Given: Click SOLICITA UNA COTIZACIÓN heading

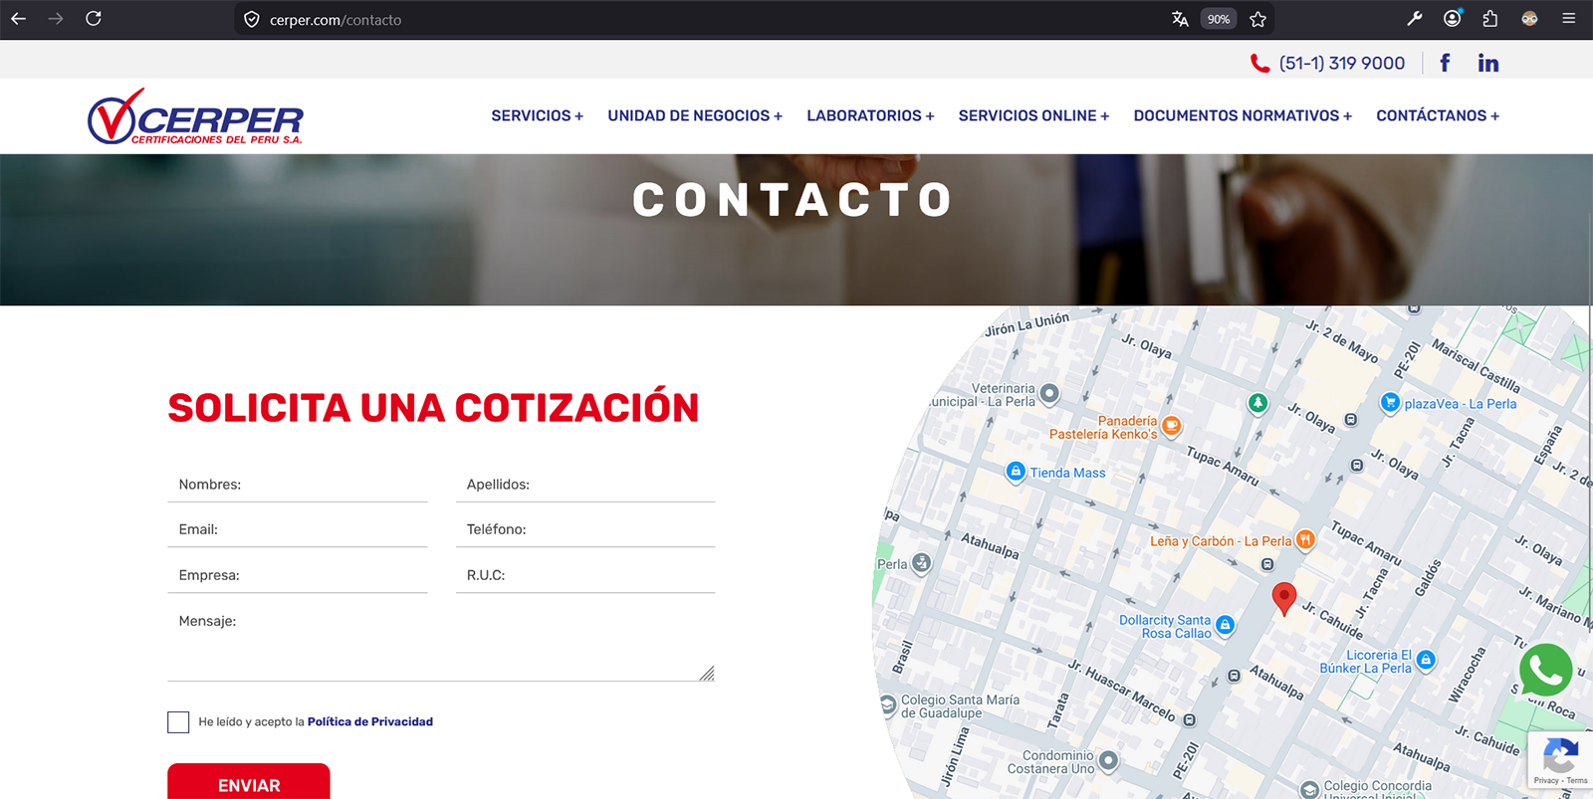Looking at the screenshot, I should 433,408.
